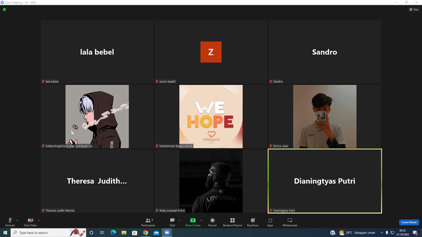Image resolution: width=422 pixels, height=237 pixels.
Task: Open the View layout menu
Action: click(x=414, y=9)
